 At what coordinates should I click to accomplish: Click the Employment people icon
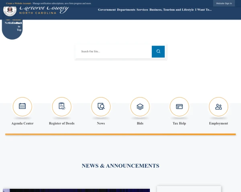[219, 107]
